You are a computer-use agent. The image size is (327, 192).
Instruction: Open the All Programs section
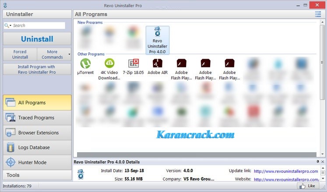[37, 103]
